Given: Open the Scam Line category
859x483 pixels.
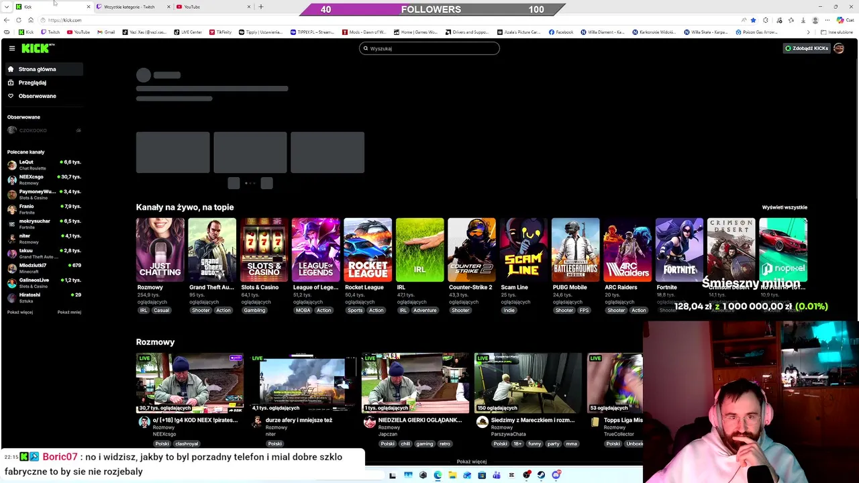Looking at the screenshot, I should click(x=523, y=250).
